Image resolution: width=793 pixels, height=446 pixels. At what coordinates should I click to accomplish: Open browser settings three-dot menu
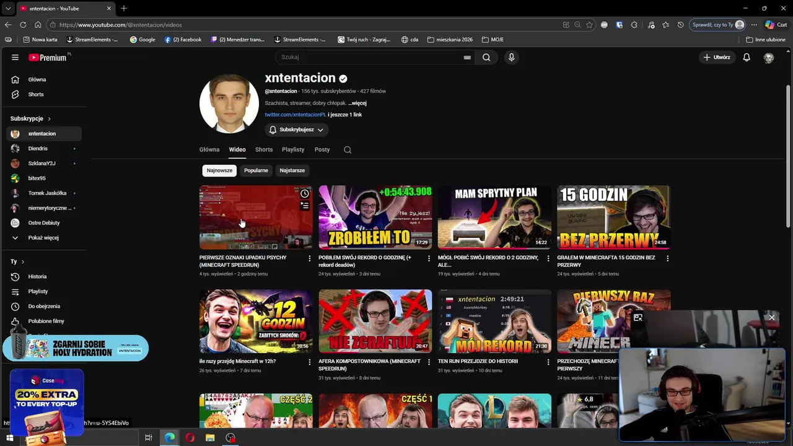[754, 25]
